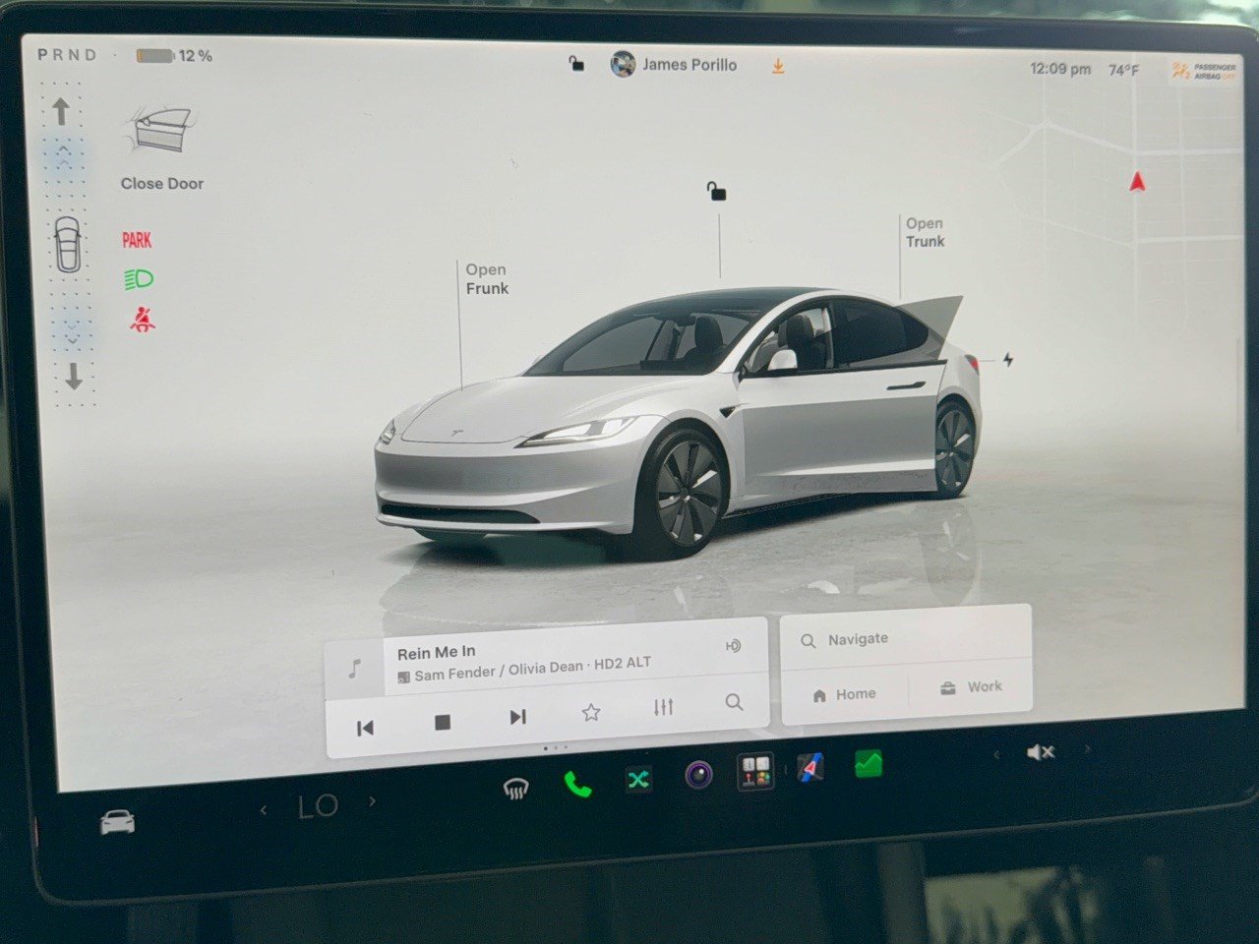The image size is (1259, 944).
Task: Open the app launcher grid icon
Action: (x=755, y=772)
